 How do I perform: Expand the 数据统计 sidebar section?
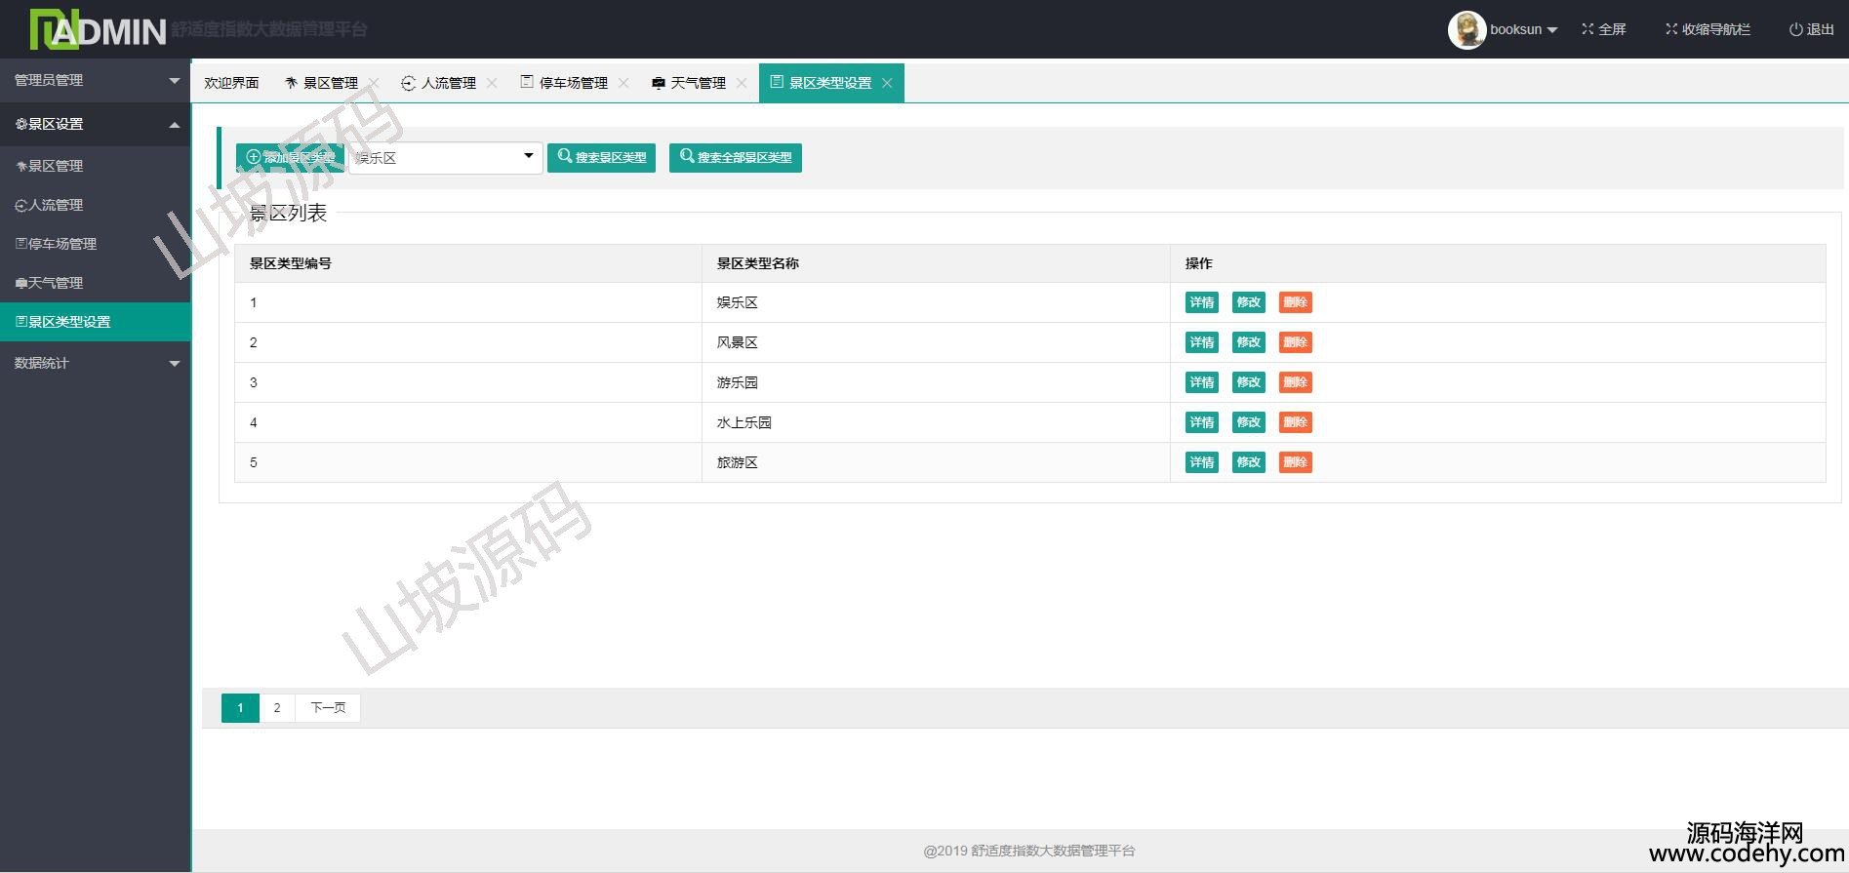pyautogui.click(x=95, y=363)
